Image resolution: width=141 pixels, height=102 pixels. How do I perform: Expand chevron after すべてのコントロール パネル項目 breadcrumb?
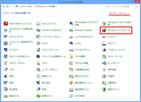point(56,6)
